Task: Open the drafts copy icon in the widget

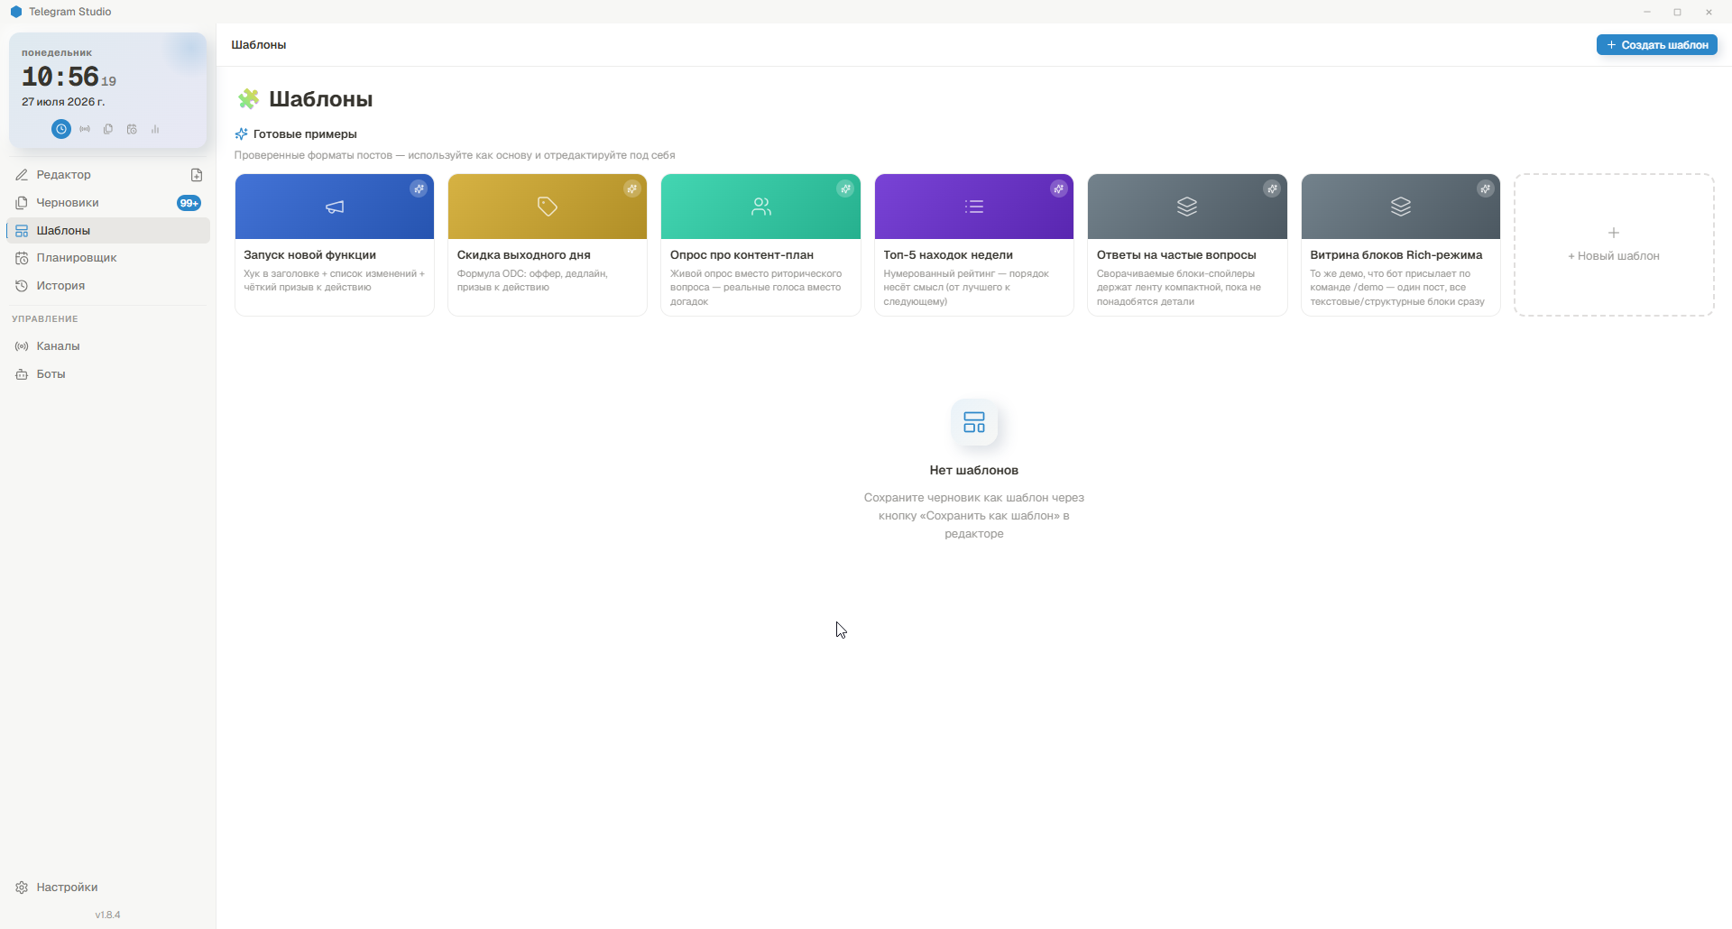Action: pyautogui.click(x=108, y=129)
